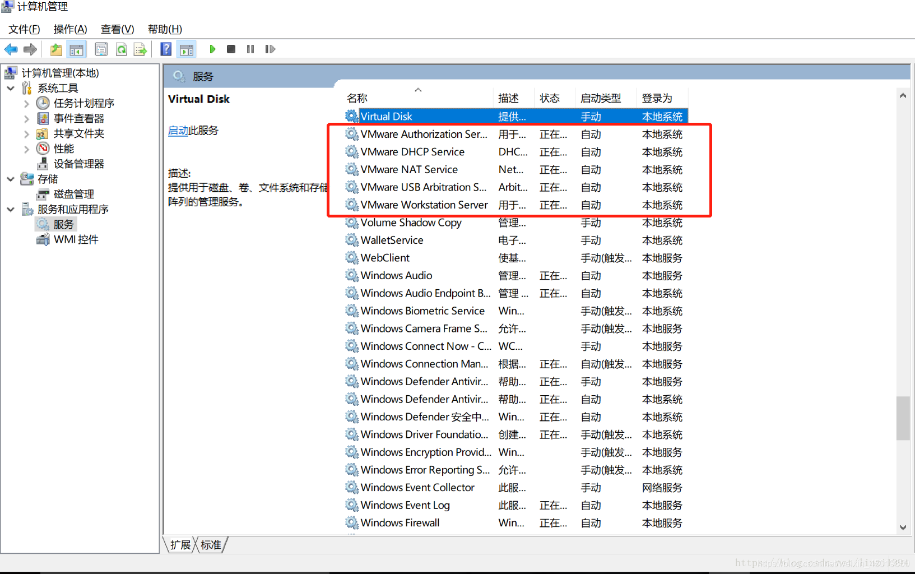Viewport: 915px width, 574px height.
Task: Click the Back arrow toolbar icon
Action: (x=11, y=49)
